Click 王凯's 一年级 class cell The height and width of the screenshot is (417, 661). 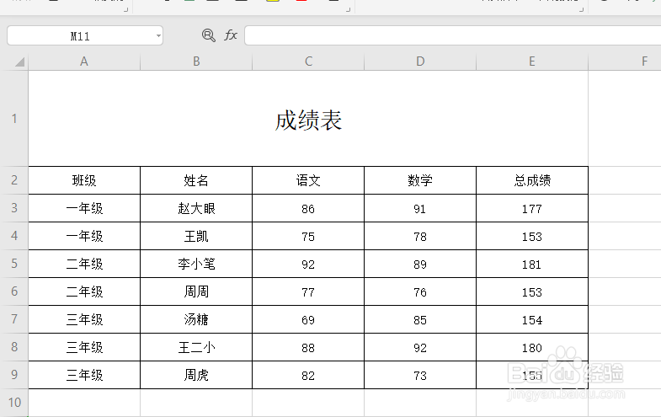point(84,236)
